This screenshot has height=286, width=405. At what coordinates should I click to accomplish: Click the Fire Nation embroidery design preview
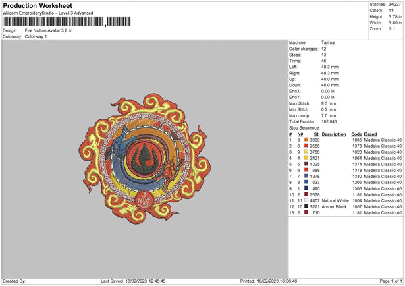pyautogui.click(x=144, y=159)
